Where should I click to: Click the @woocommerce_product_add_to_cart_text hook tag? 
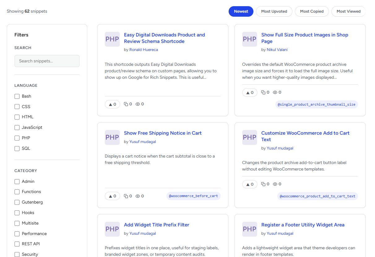click(x=317, y=196)
